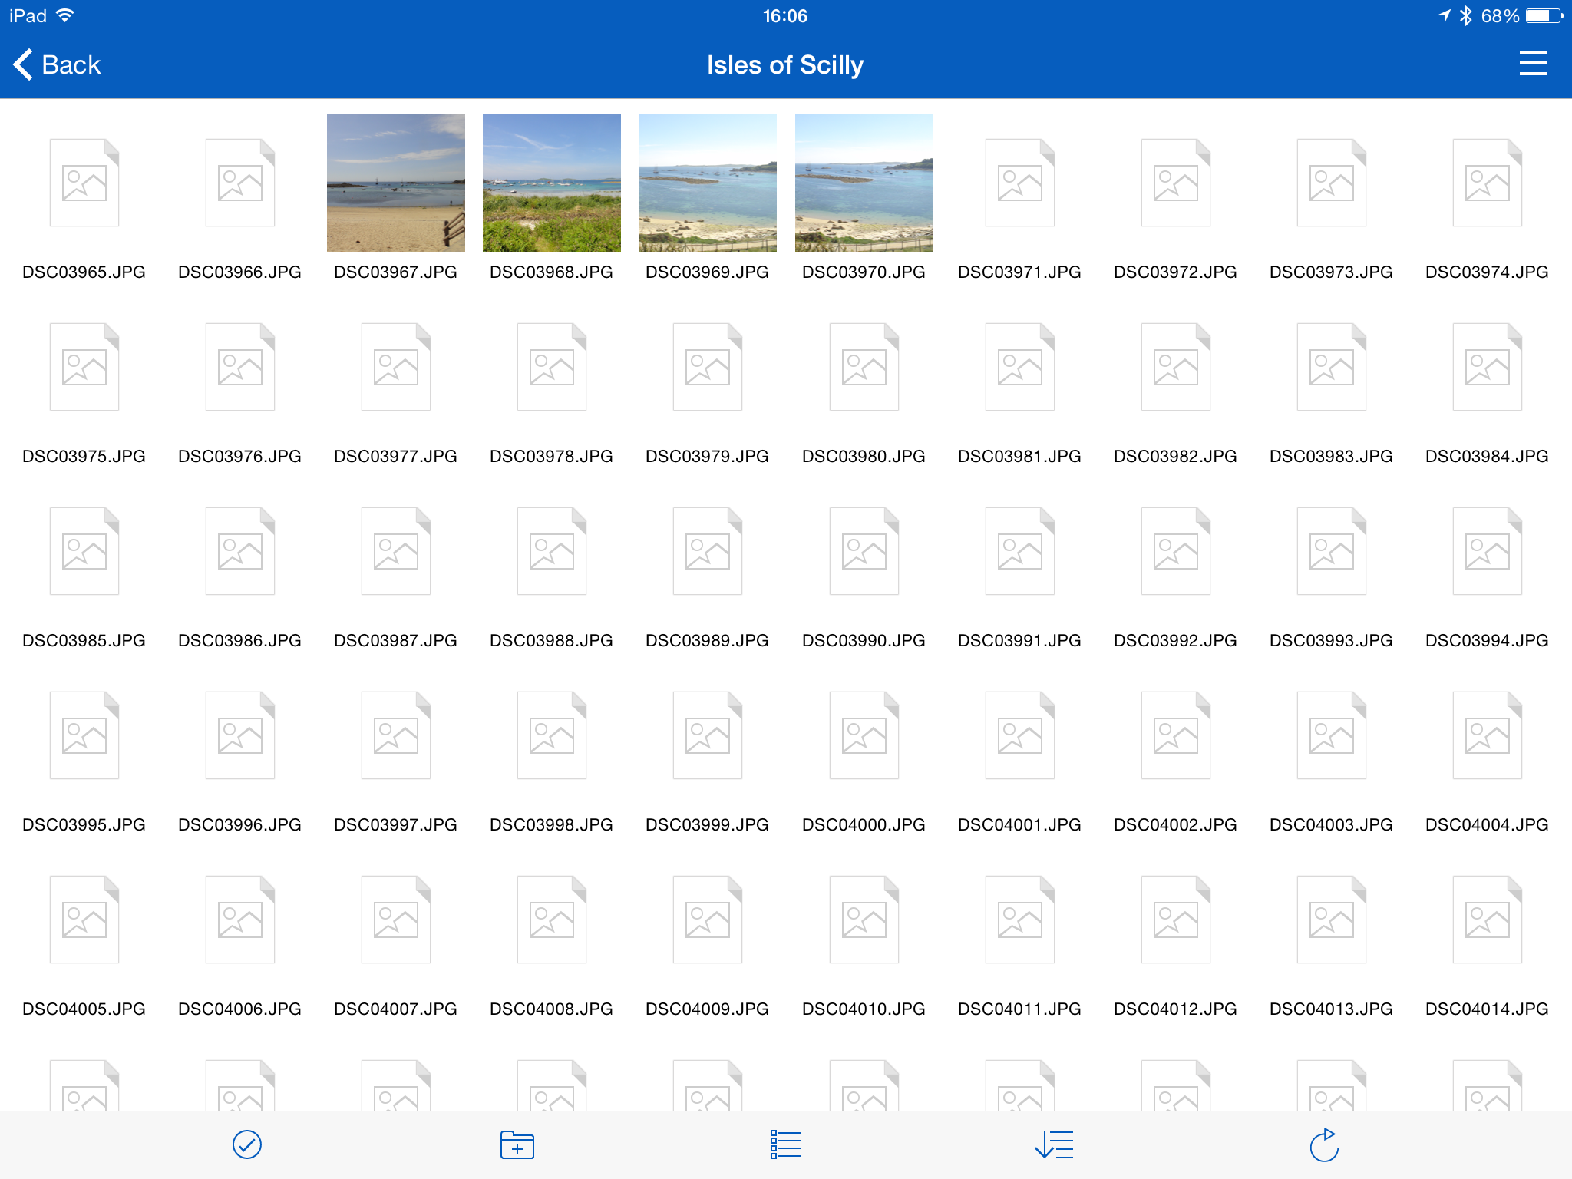
Task: Click the file name DSC03991.JPG
Action: [x=1020, y=640]
